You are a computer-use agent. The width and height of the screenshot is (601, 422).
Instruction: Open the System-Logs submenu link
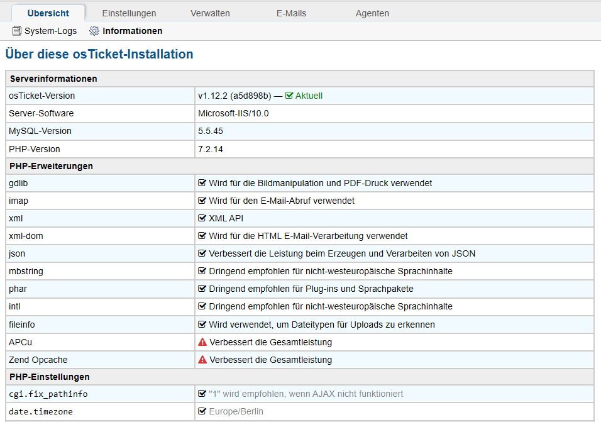tap(50, 31)
